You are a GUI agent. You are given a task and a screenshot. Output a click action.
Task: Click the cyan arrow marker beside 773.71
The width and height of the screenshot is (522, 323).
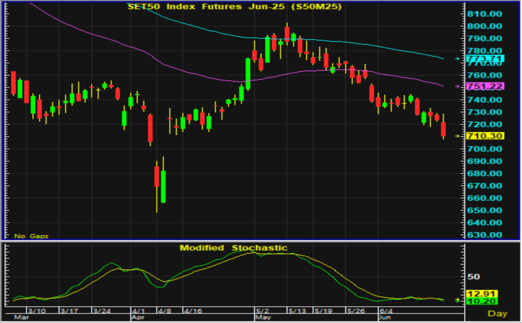pyautogui.click(x=458, y=59)
